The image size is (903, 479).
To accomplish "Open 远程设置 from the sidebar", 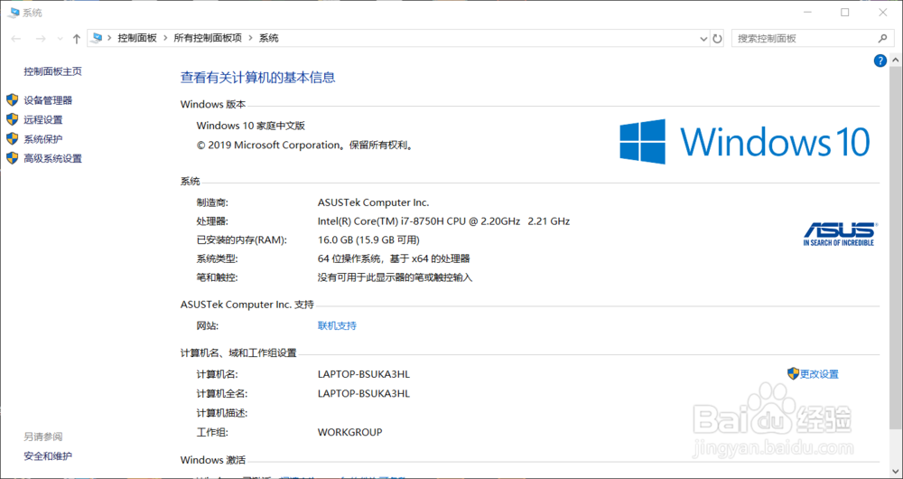I will [x=43, y=120].
